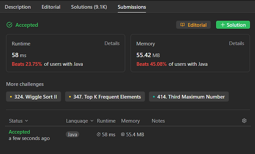Open the Accepted submission row

[128, 135]
